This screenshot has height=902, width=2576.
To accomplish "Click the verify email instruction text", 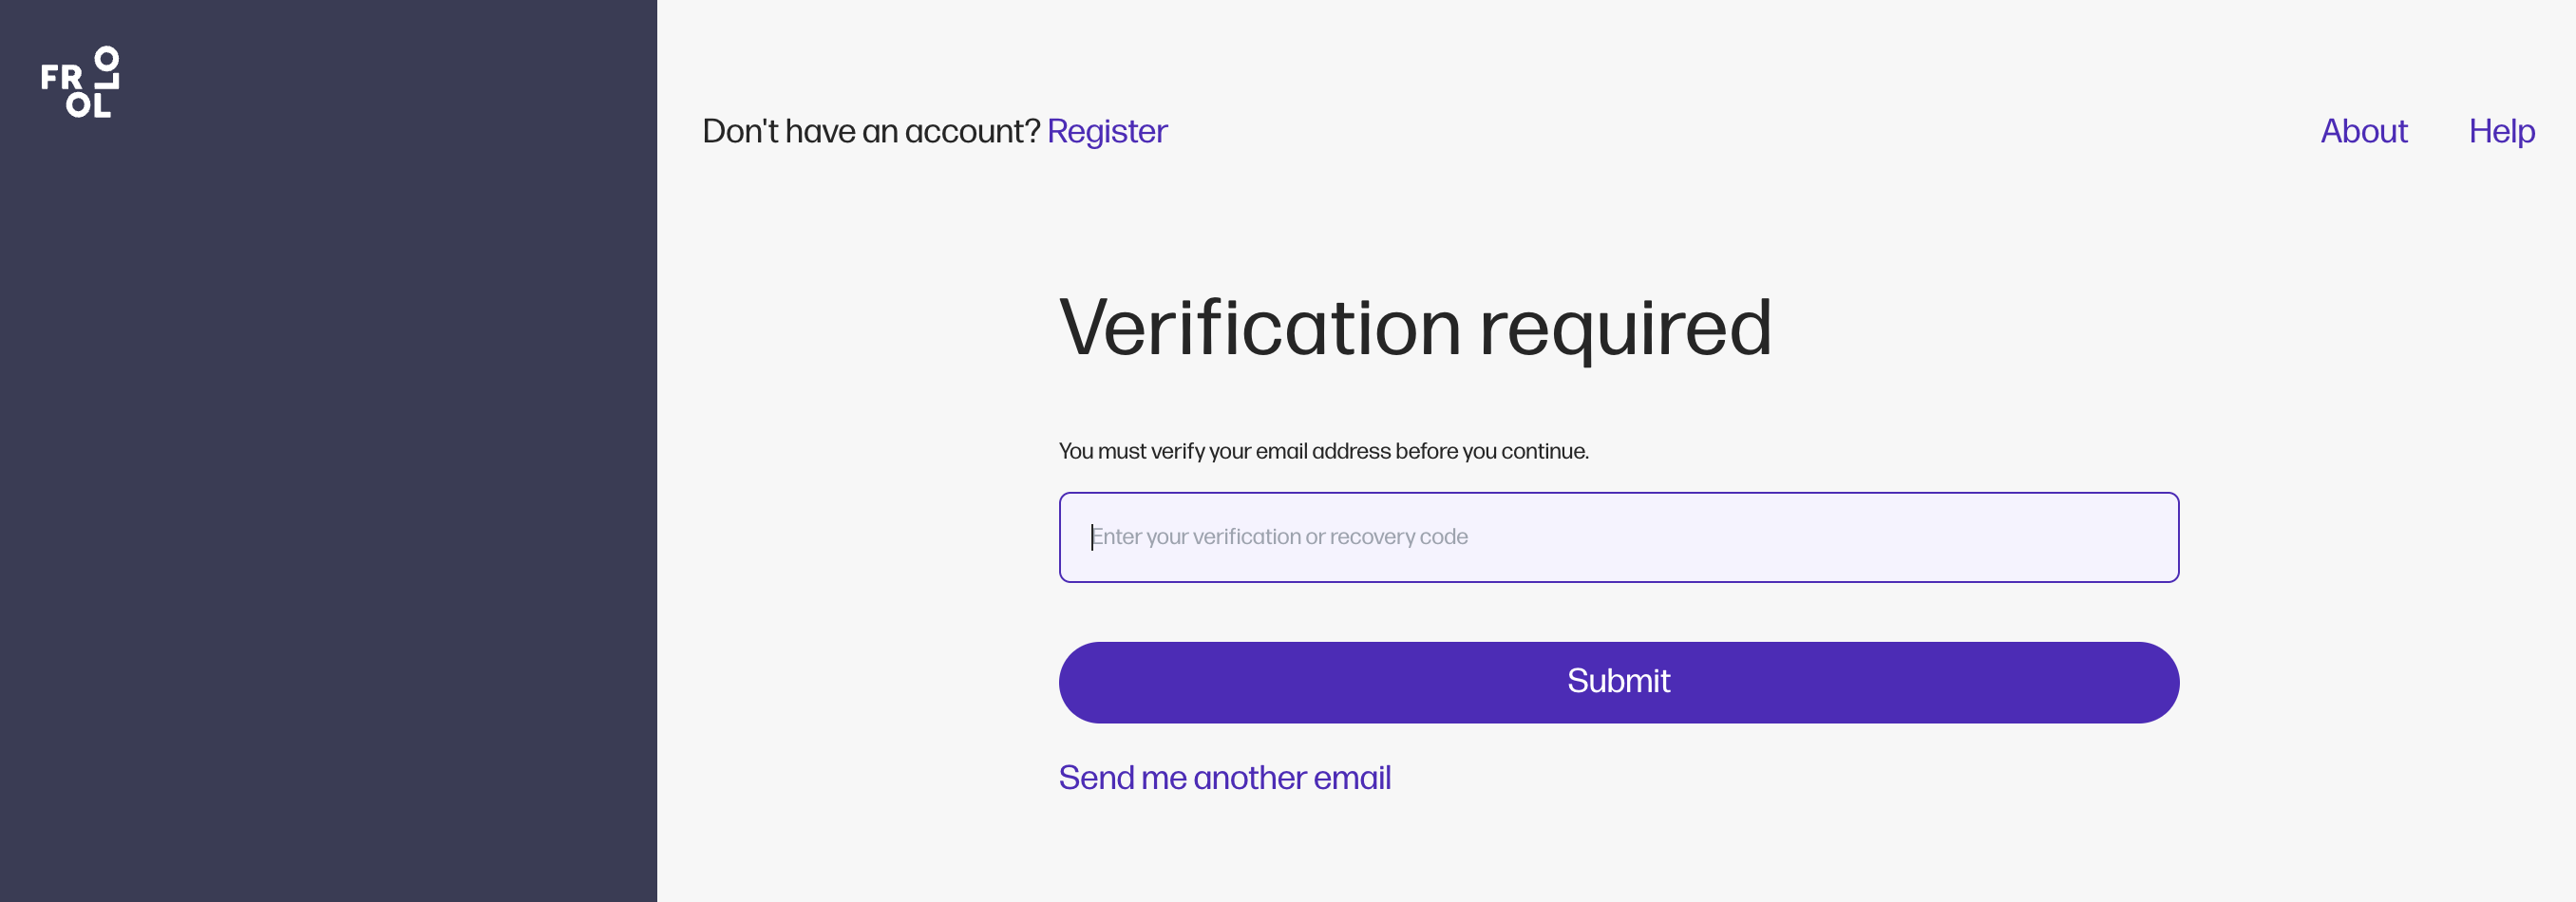I will (x=1323, y=451).
